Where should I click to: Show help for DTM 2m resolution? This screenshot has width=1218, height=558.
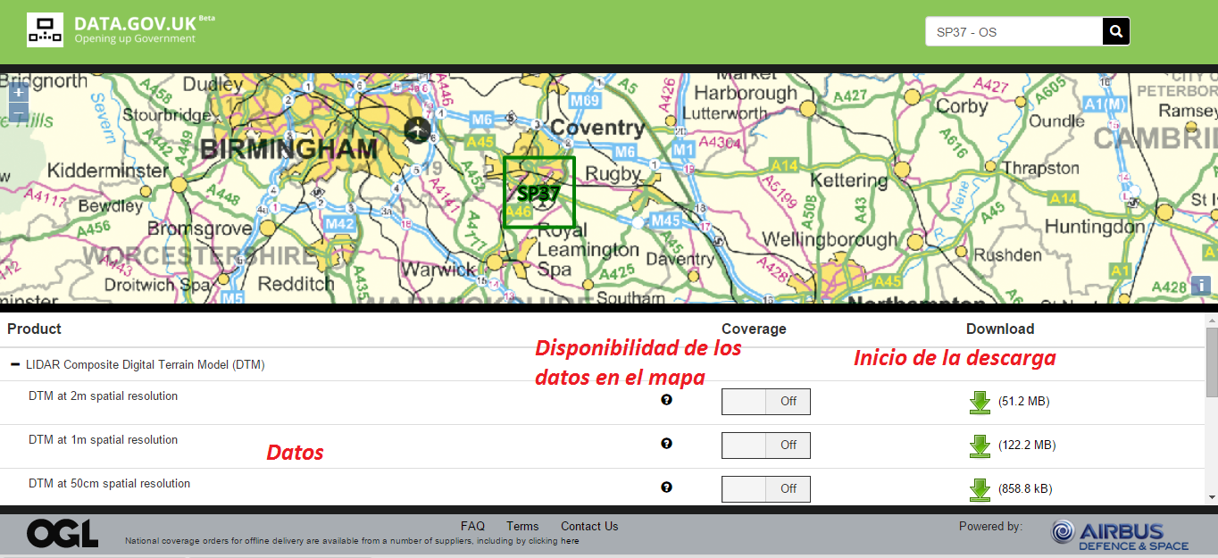point(666,400)
